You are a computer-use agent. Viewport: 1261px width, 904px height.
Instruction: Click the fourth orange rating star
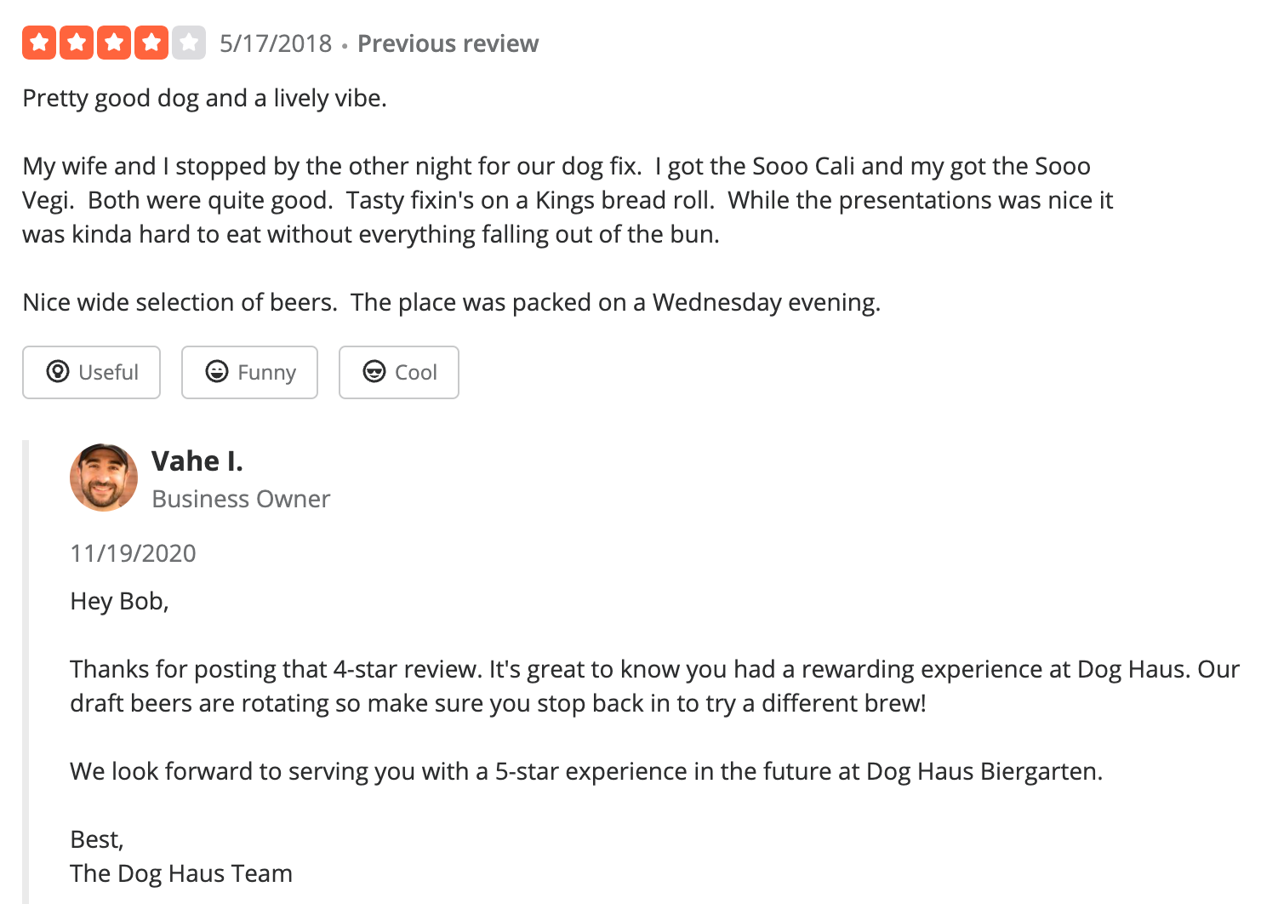tap(151, 43)
